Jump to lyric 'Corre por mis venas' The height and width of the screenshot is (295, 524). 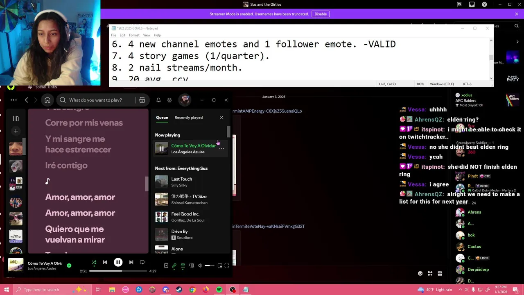pyautogui.click(x=84, y=123)
